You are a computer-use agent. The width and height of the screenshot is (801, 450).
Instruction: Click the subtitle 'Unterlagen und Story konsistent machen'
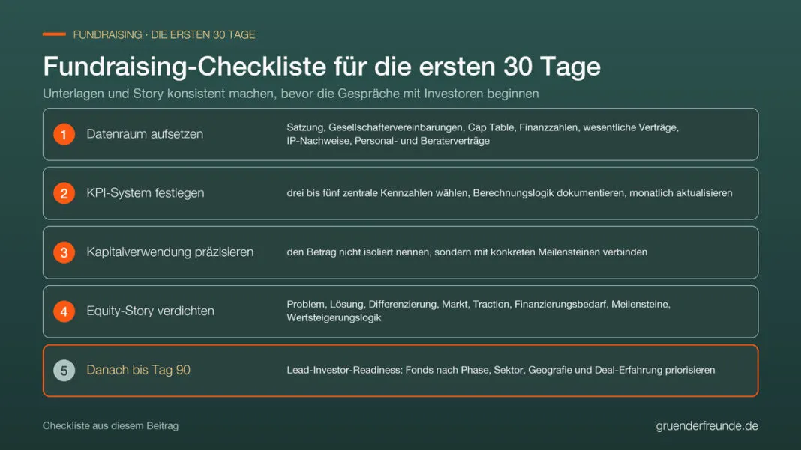pos(290,94)
